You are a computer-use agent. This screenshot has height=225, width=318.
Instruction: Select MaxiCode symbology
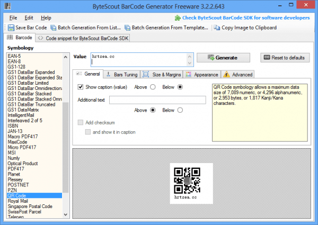point(17,142)
